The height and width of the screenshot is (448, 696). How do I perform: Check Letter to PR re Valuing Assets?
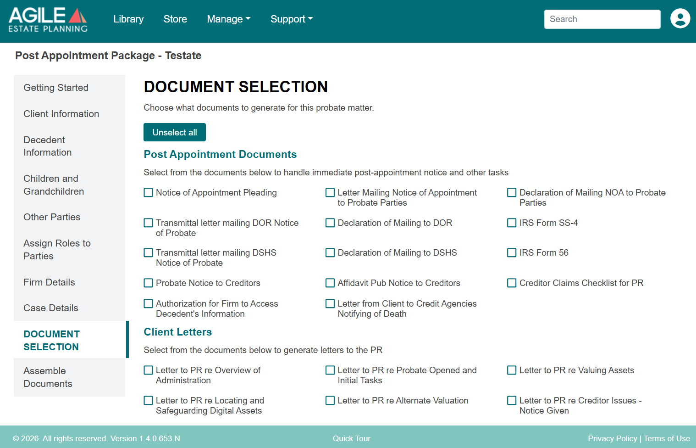pos(512,370)
